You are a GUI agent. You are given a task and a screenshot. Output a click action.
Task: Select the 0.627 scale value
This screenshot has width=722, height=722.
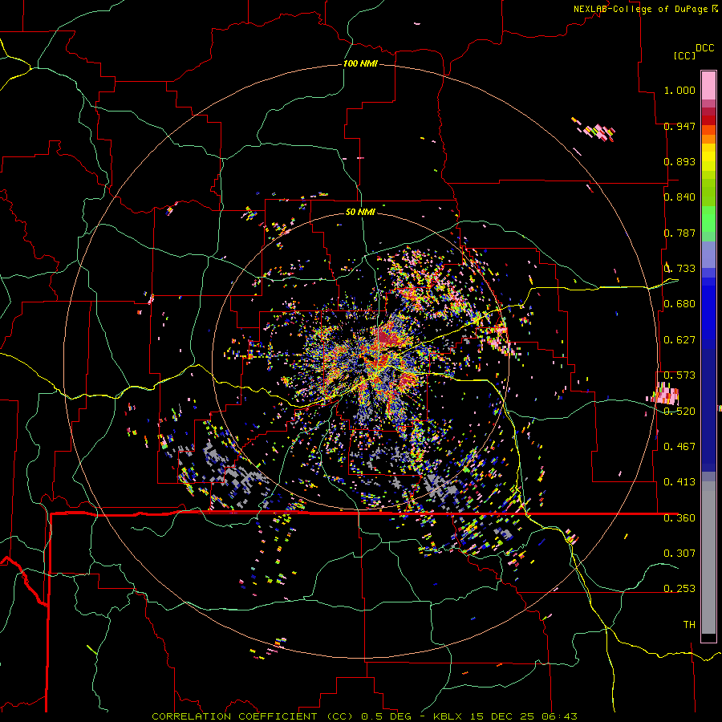click(679, 340)
